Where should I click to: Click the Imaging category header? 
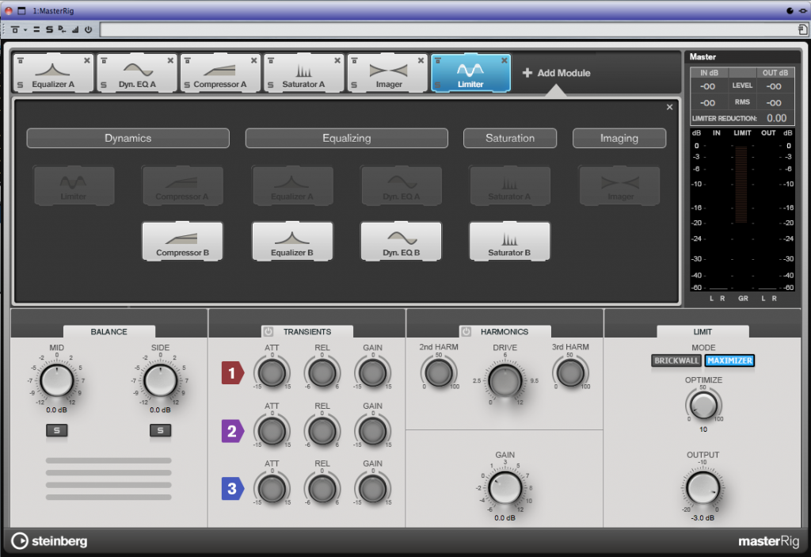coord(619,138)
